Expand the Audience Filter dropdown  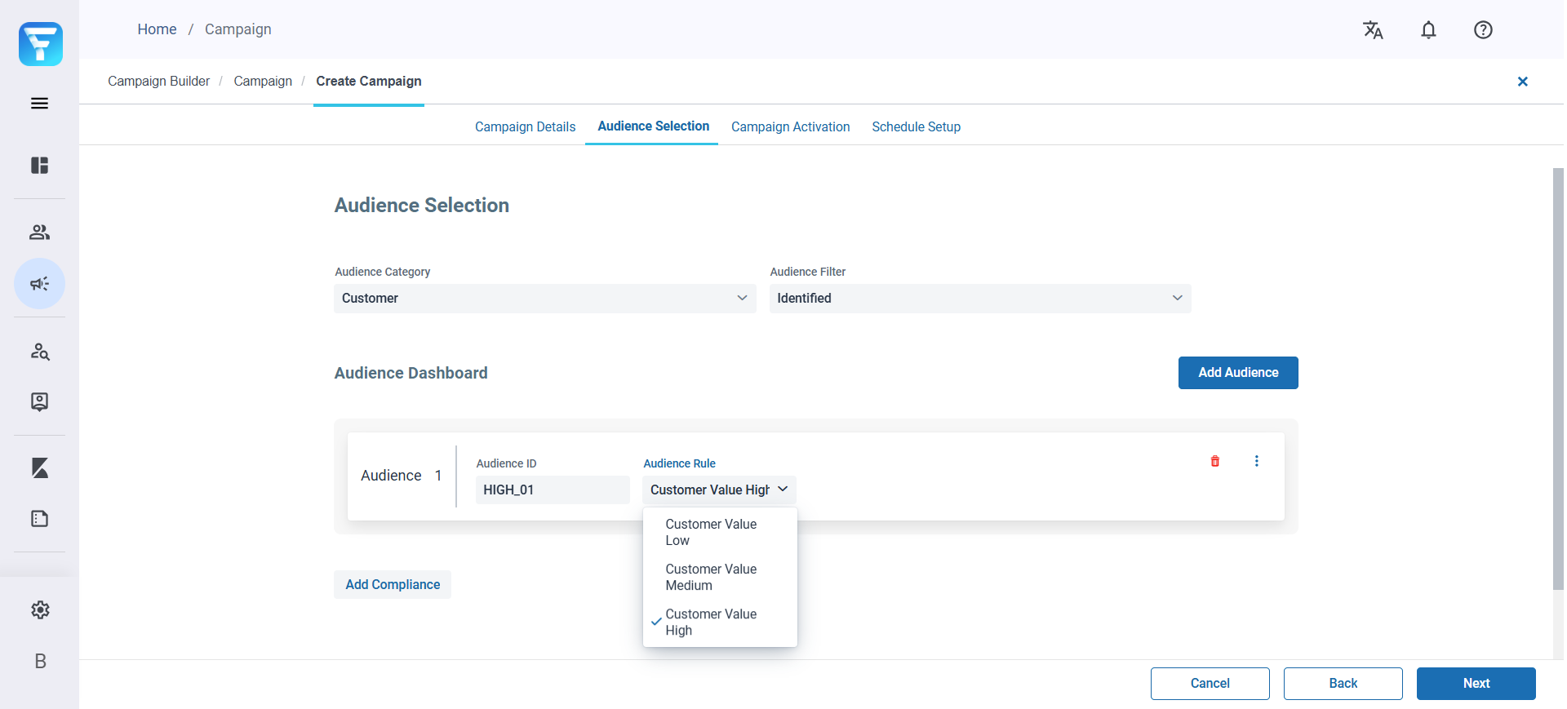[x=979, y=299]
